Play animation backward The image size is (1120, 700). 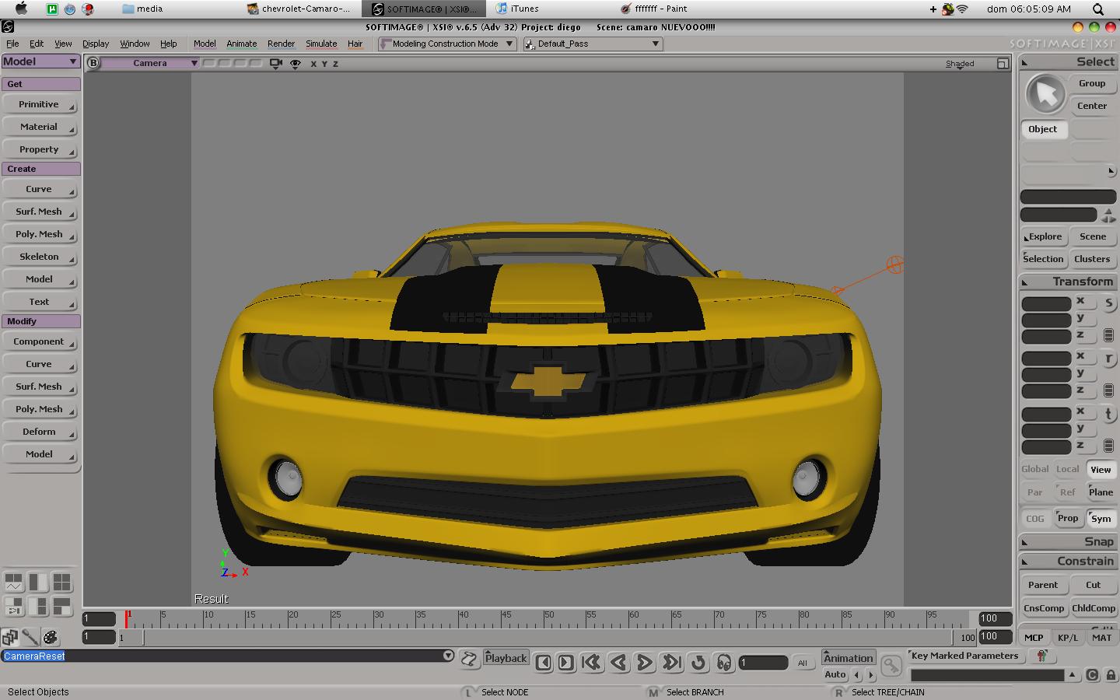[x=618, y=662]
